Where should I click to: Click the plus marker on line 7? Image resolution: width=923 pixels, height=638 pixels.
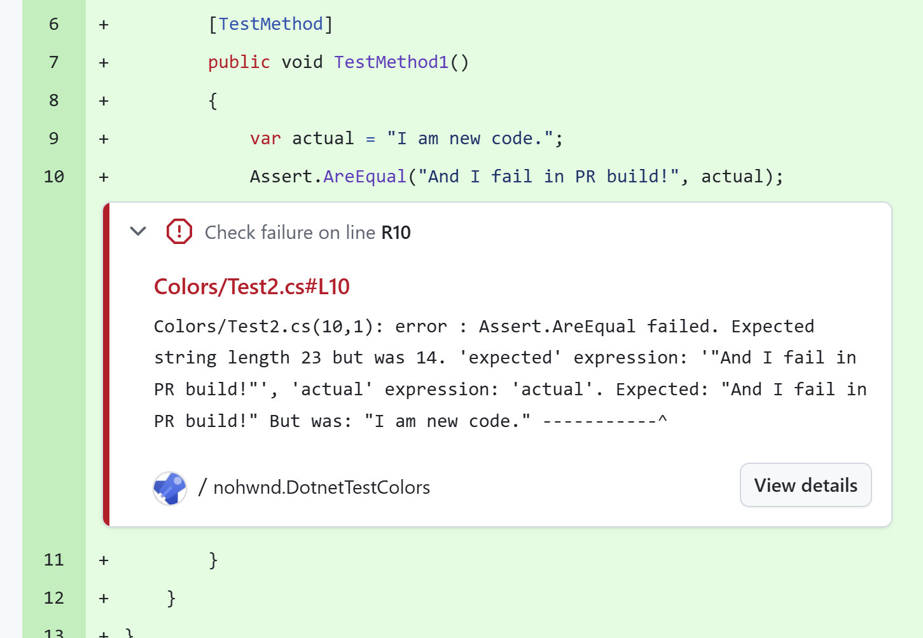(x=102, y=62)
